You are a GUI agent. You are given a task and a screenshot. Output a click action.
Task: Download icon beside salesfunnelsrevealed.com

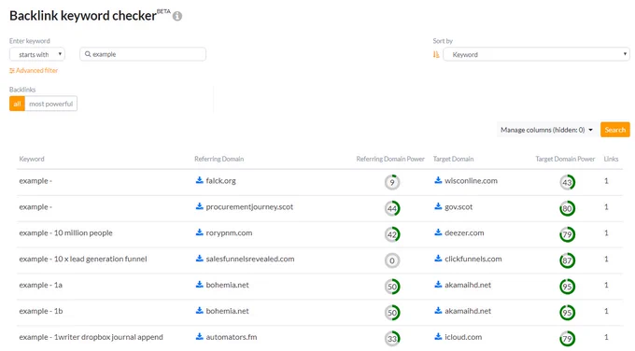click(199, 259)
